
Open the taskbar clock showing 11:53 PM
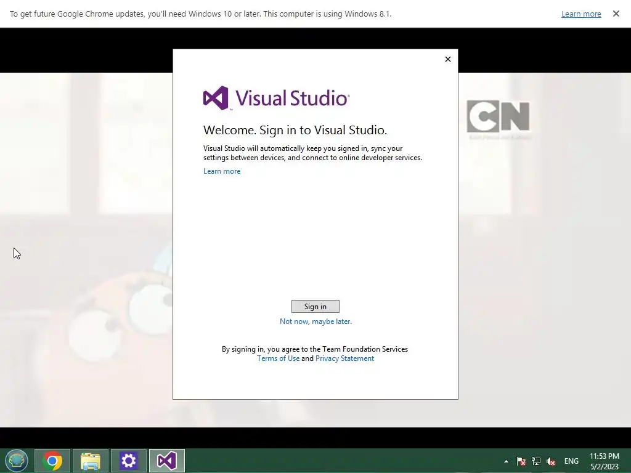(605, 461)
